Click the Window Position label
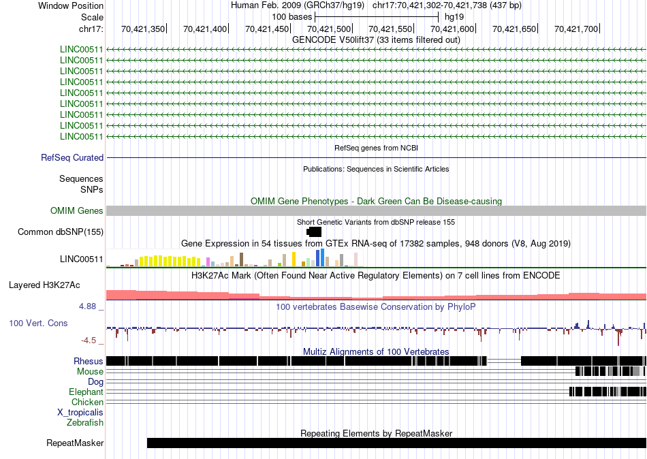Screen dimensions: 647x459 (x=71, y=5)
